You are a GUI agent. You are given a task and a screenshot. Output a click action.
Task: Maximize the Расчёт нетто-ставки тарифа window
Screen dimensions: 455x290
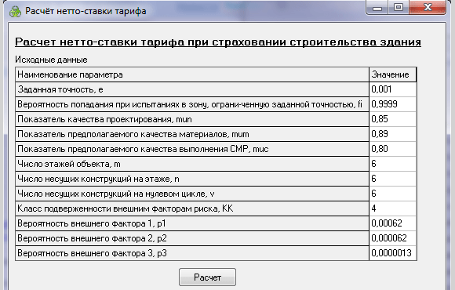[399, 8]
